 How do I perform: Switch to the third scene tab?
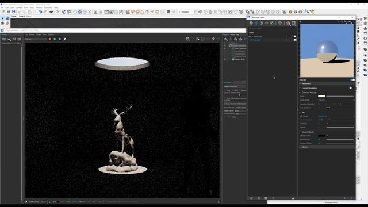29,16
